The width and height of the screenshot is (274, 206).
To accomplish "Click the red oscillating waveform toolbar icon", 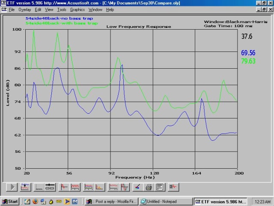I will tap(75, 187).
